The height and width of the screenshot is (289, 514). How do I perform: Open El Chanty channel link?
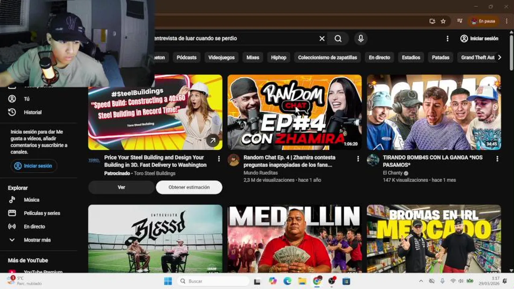393,173
